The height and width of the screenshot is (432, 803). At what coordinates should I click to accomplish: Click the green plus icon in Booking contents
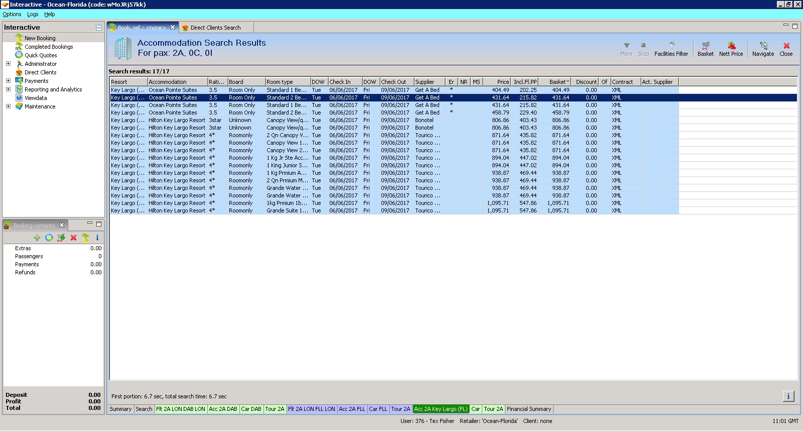click(37, 238)
